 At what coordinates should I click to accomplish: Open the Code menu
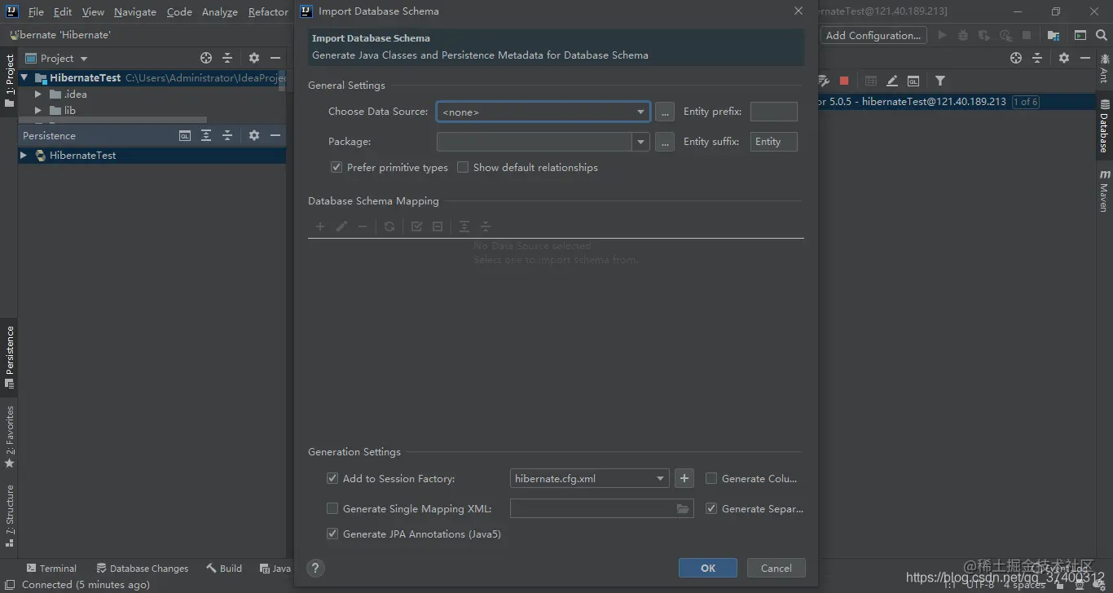179,11
